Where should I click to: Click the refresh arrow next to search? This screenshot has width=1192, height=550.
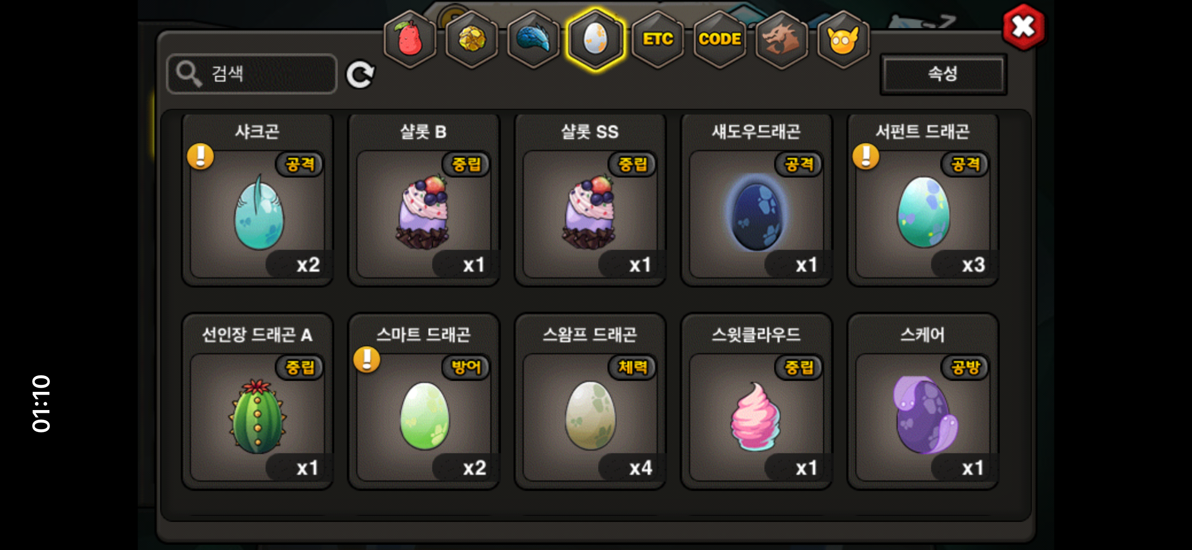point(360,74)
